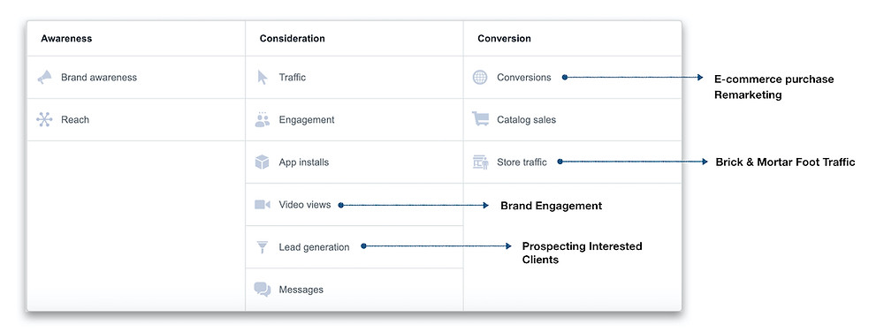
Task: Select the Lead generation objective text
Action: [314, 247]
